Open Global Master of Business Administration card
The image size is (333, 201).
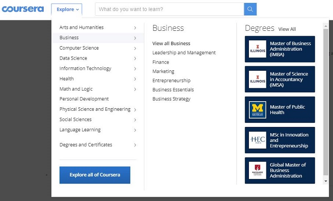(280, 171)
